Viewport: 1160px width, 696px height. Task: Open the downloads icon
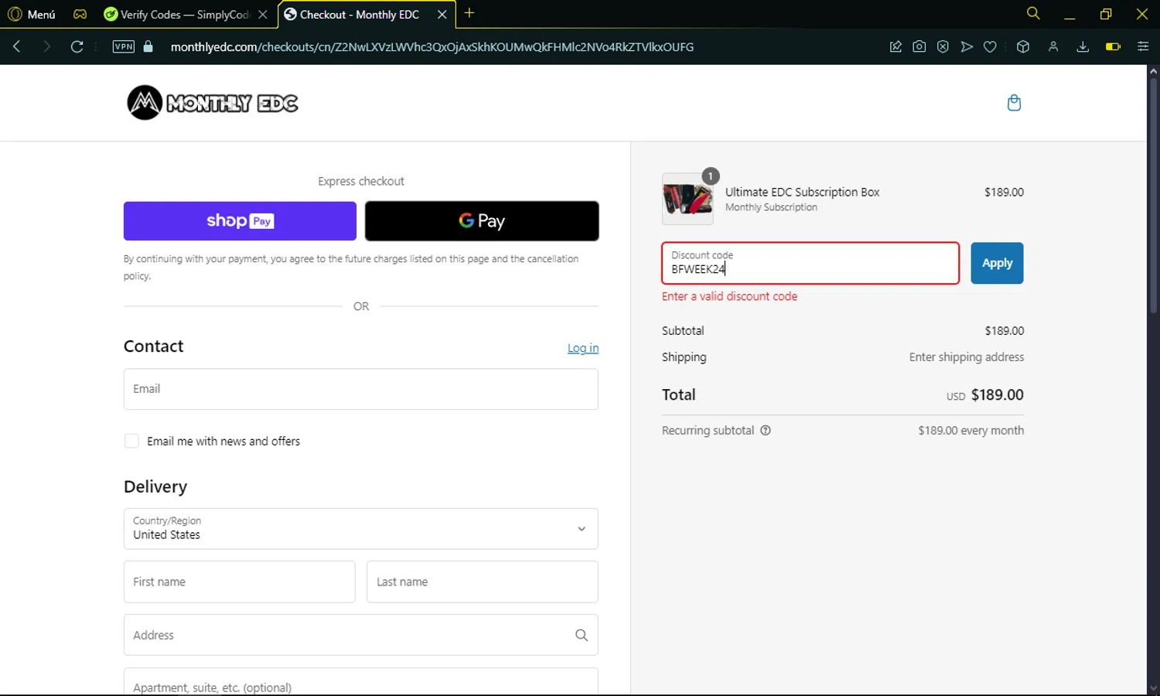[1083, 46]
